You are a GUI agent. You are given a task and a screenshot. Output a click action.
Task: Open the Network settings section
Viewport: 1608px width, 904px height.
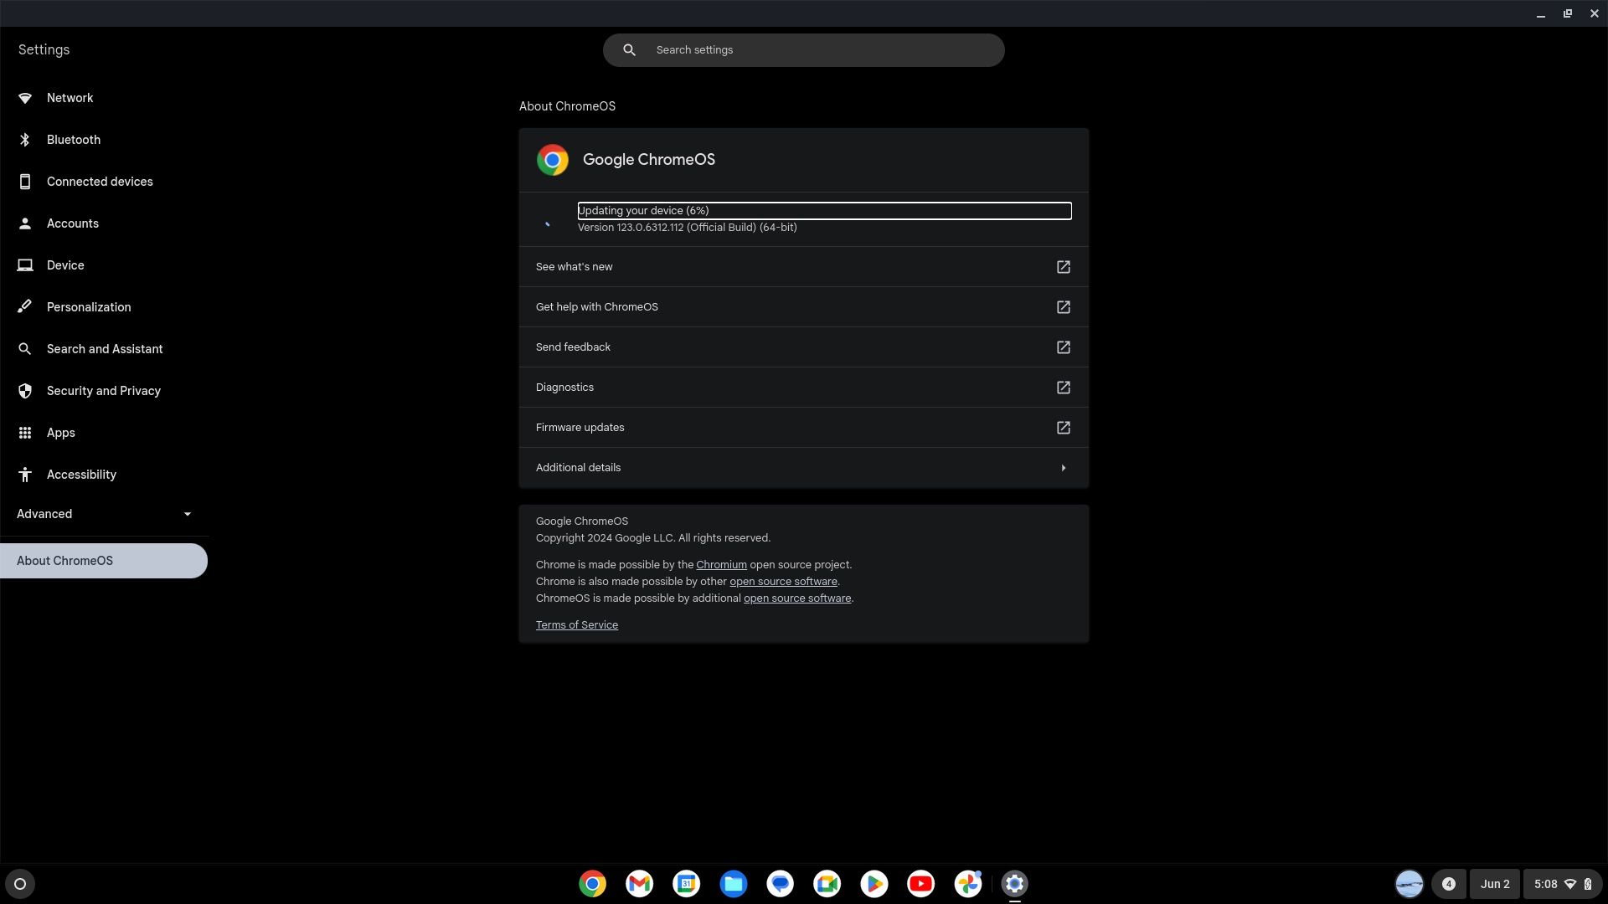coord(104,98)
